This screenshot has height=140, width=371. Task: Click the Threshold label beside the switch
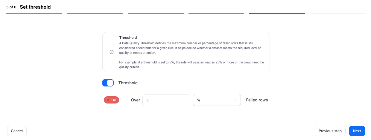click(128, 83)
